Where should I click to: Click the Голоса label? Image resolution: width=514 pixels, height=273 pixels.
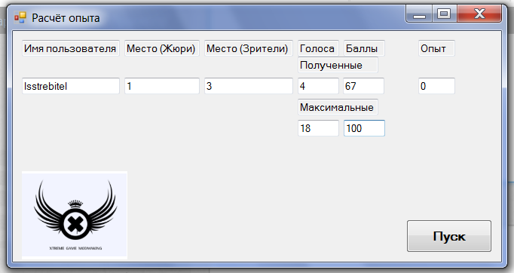tap(318, 48)
